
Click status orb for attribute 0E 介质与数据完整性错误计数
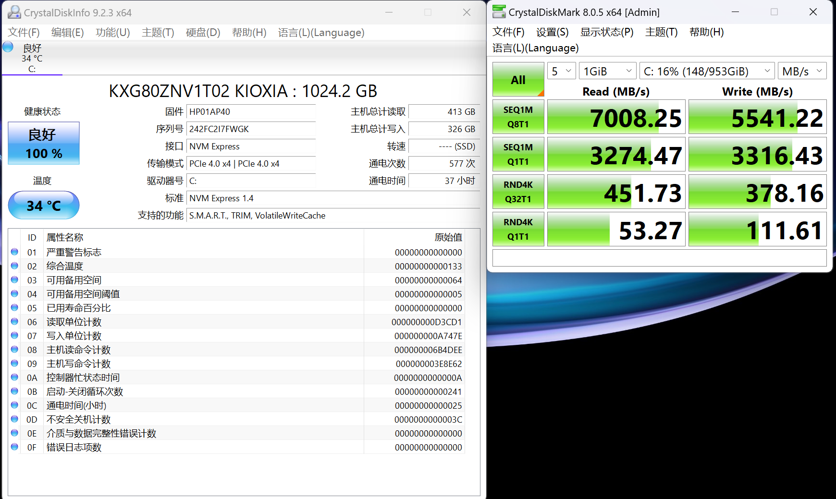pyautogui.click(x=14, y=433)
